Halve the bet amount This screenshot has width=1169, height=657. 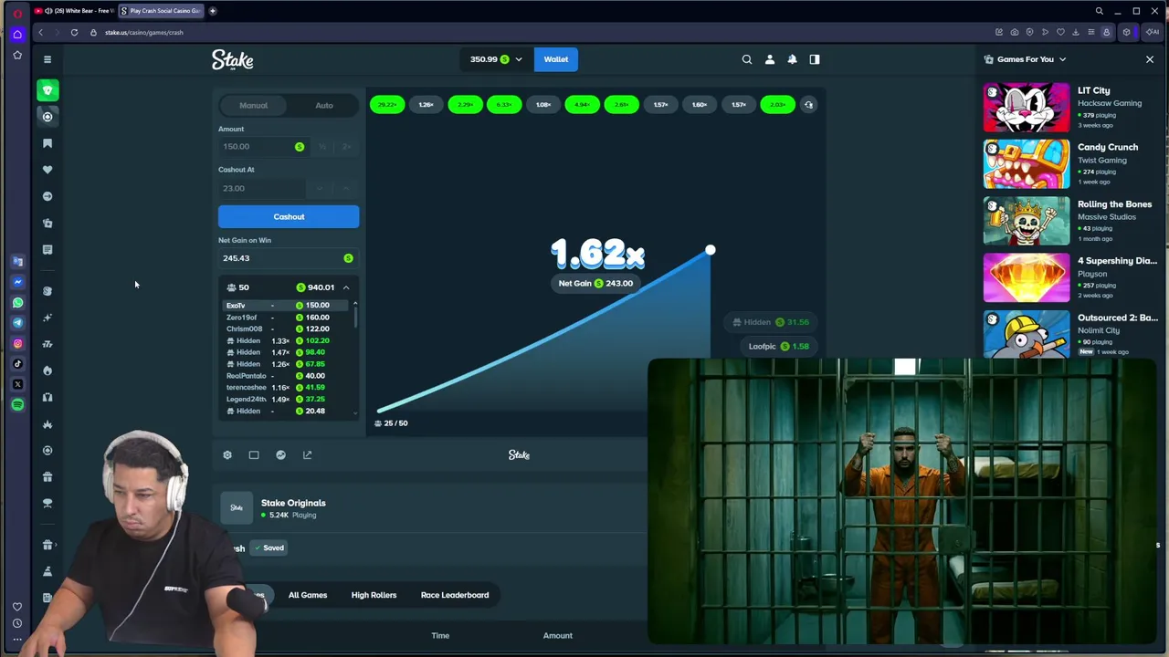pyautogui.click(x=322, y=146)
